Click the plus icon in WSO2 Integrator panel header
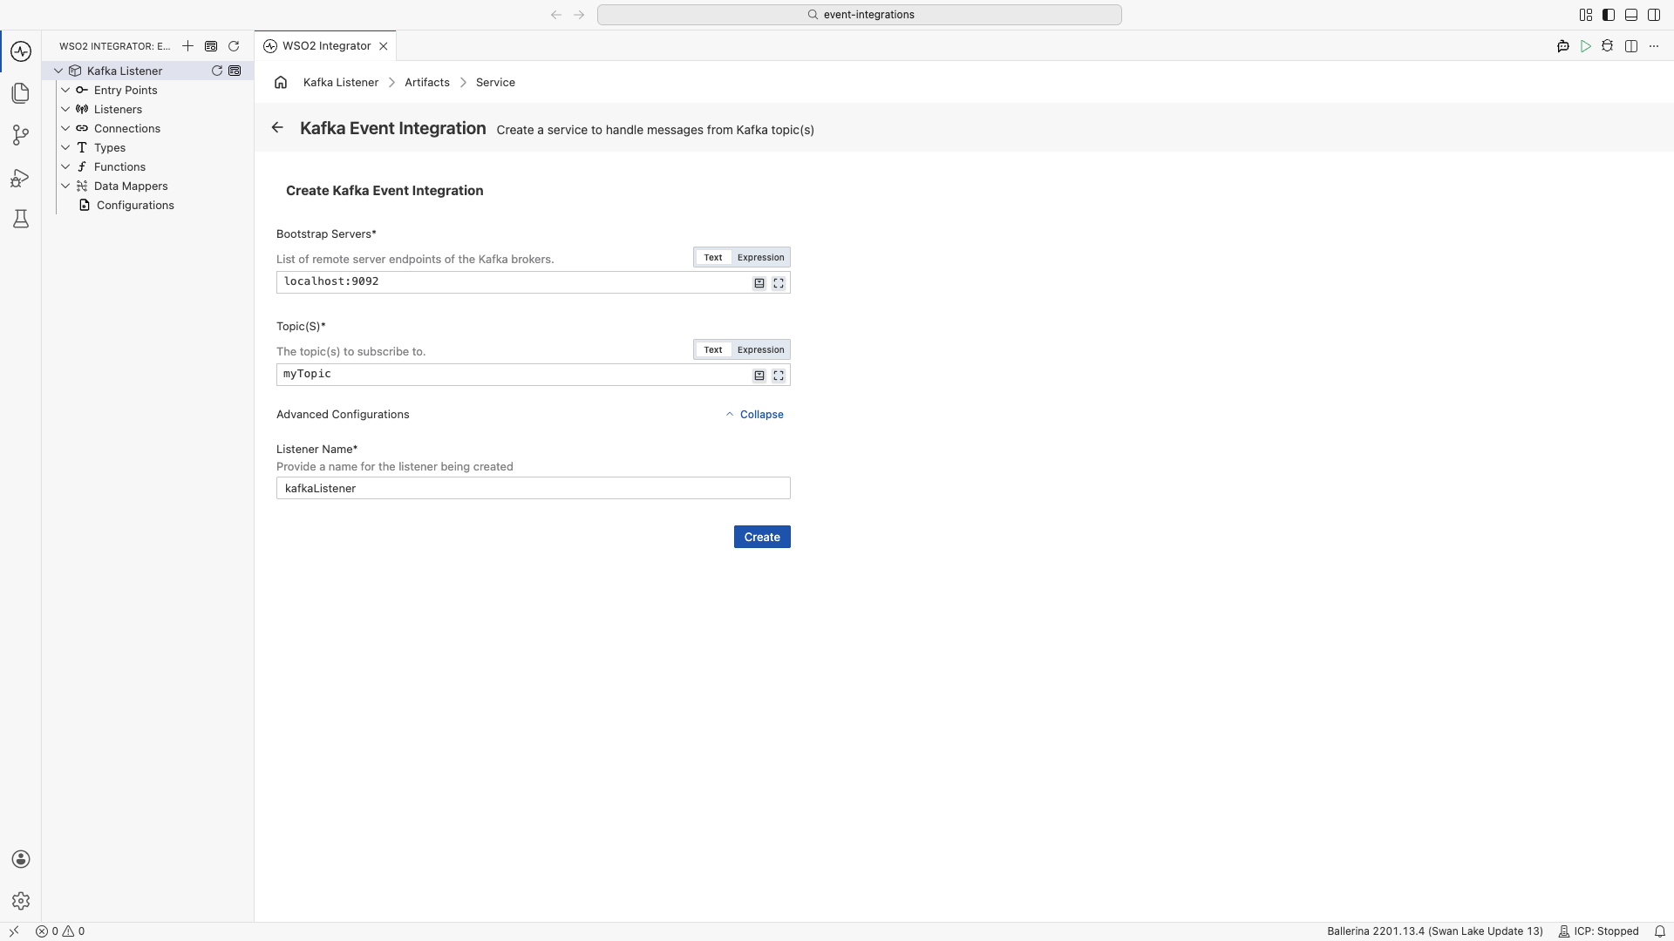 click(x=187, y=46)
